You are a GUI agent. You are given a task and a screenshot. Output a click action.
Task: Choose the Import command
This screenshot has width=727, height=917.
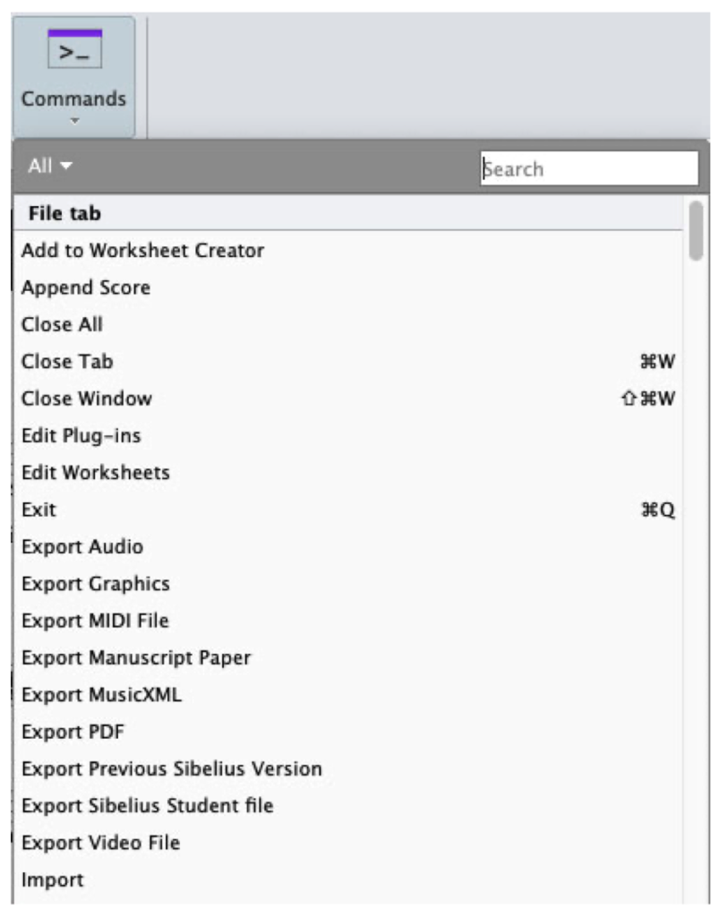point(53,879)
